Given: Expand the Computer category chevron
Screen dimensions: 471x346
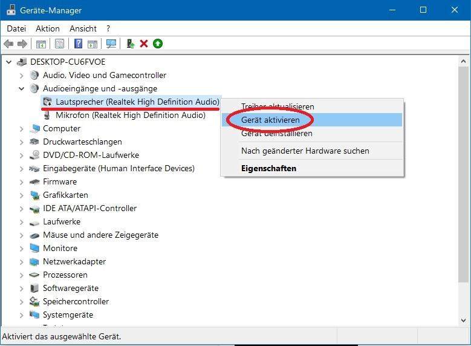Looking at the screenshot, I should pos(21,129).
